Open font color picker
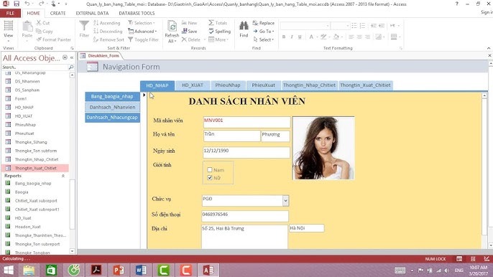This screenshot has width=493, height=277. [314, 37]
